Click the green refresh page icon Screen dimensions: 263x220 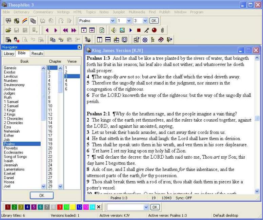point(102,30)
